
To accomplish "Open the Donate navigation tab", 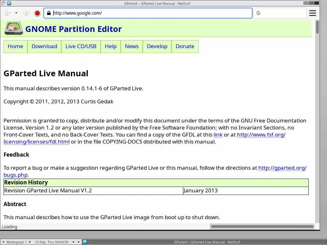I will (185, 47).
